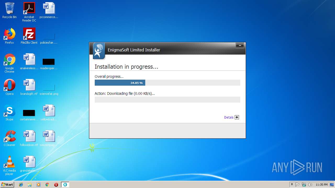335x188 pixels.
Task: Open Chrome pinned taskbar icon
Action: coord(47,185)
